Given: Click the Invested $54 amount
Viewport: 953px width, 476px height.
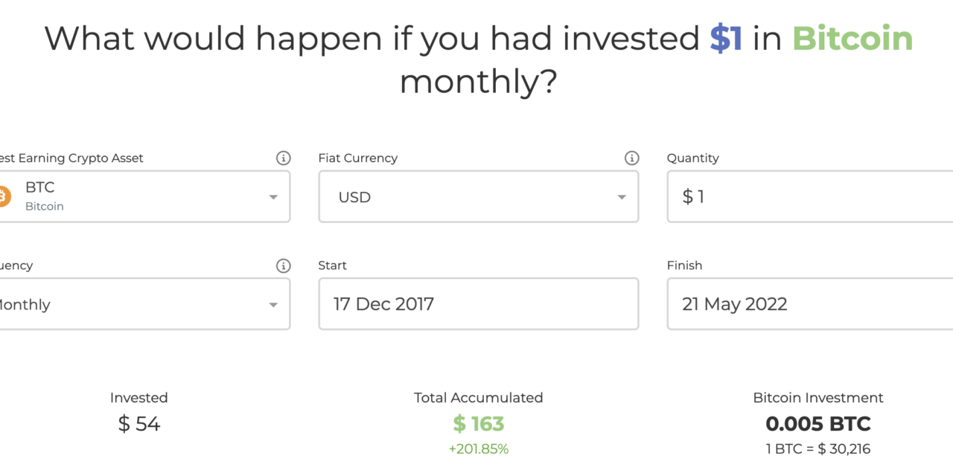Looking at the screenshot, I should pyautogui.click(x=139, y=424).
